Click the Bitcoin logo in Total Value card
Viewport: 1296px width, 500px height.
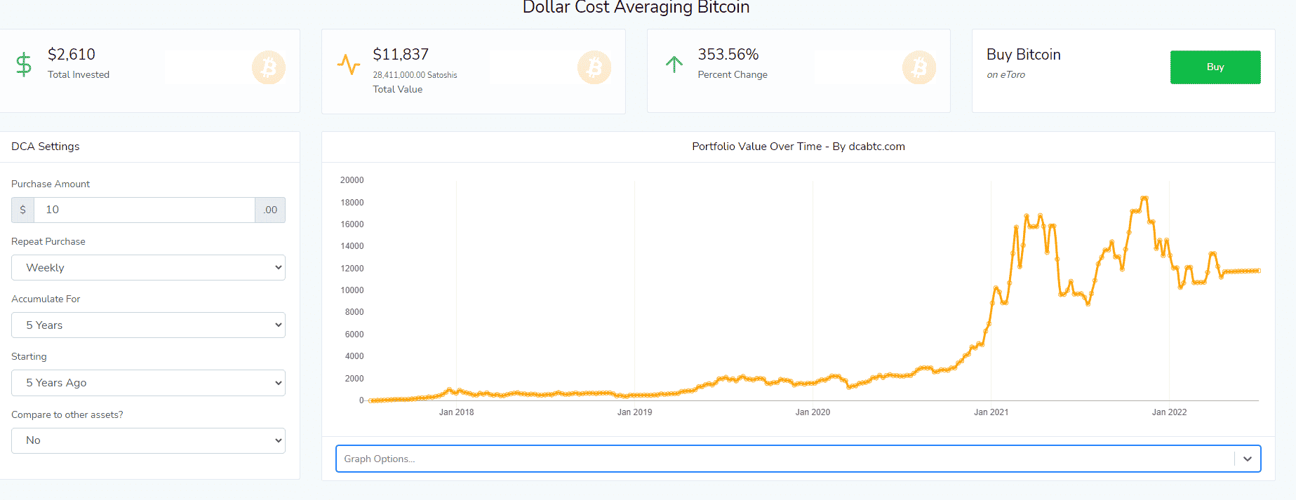[594, 67]
